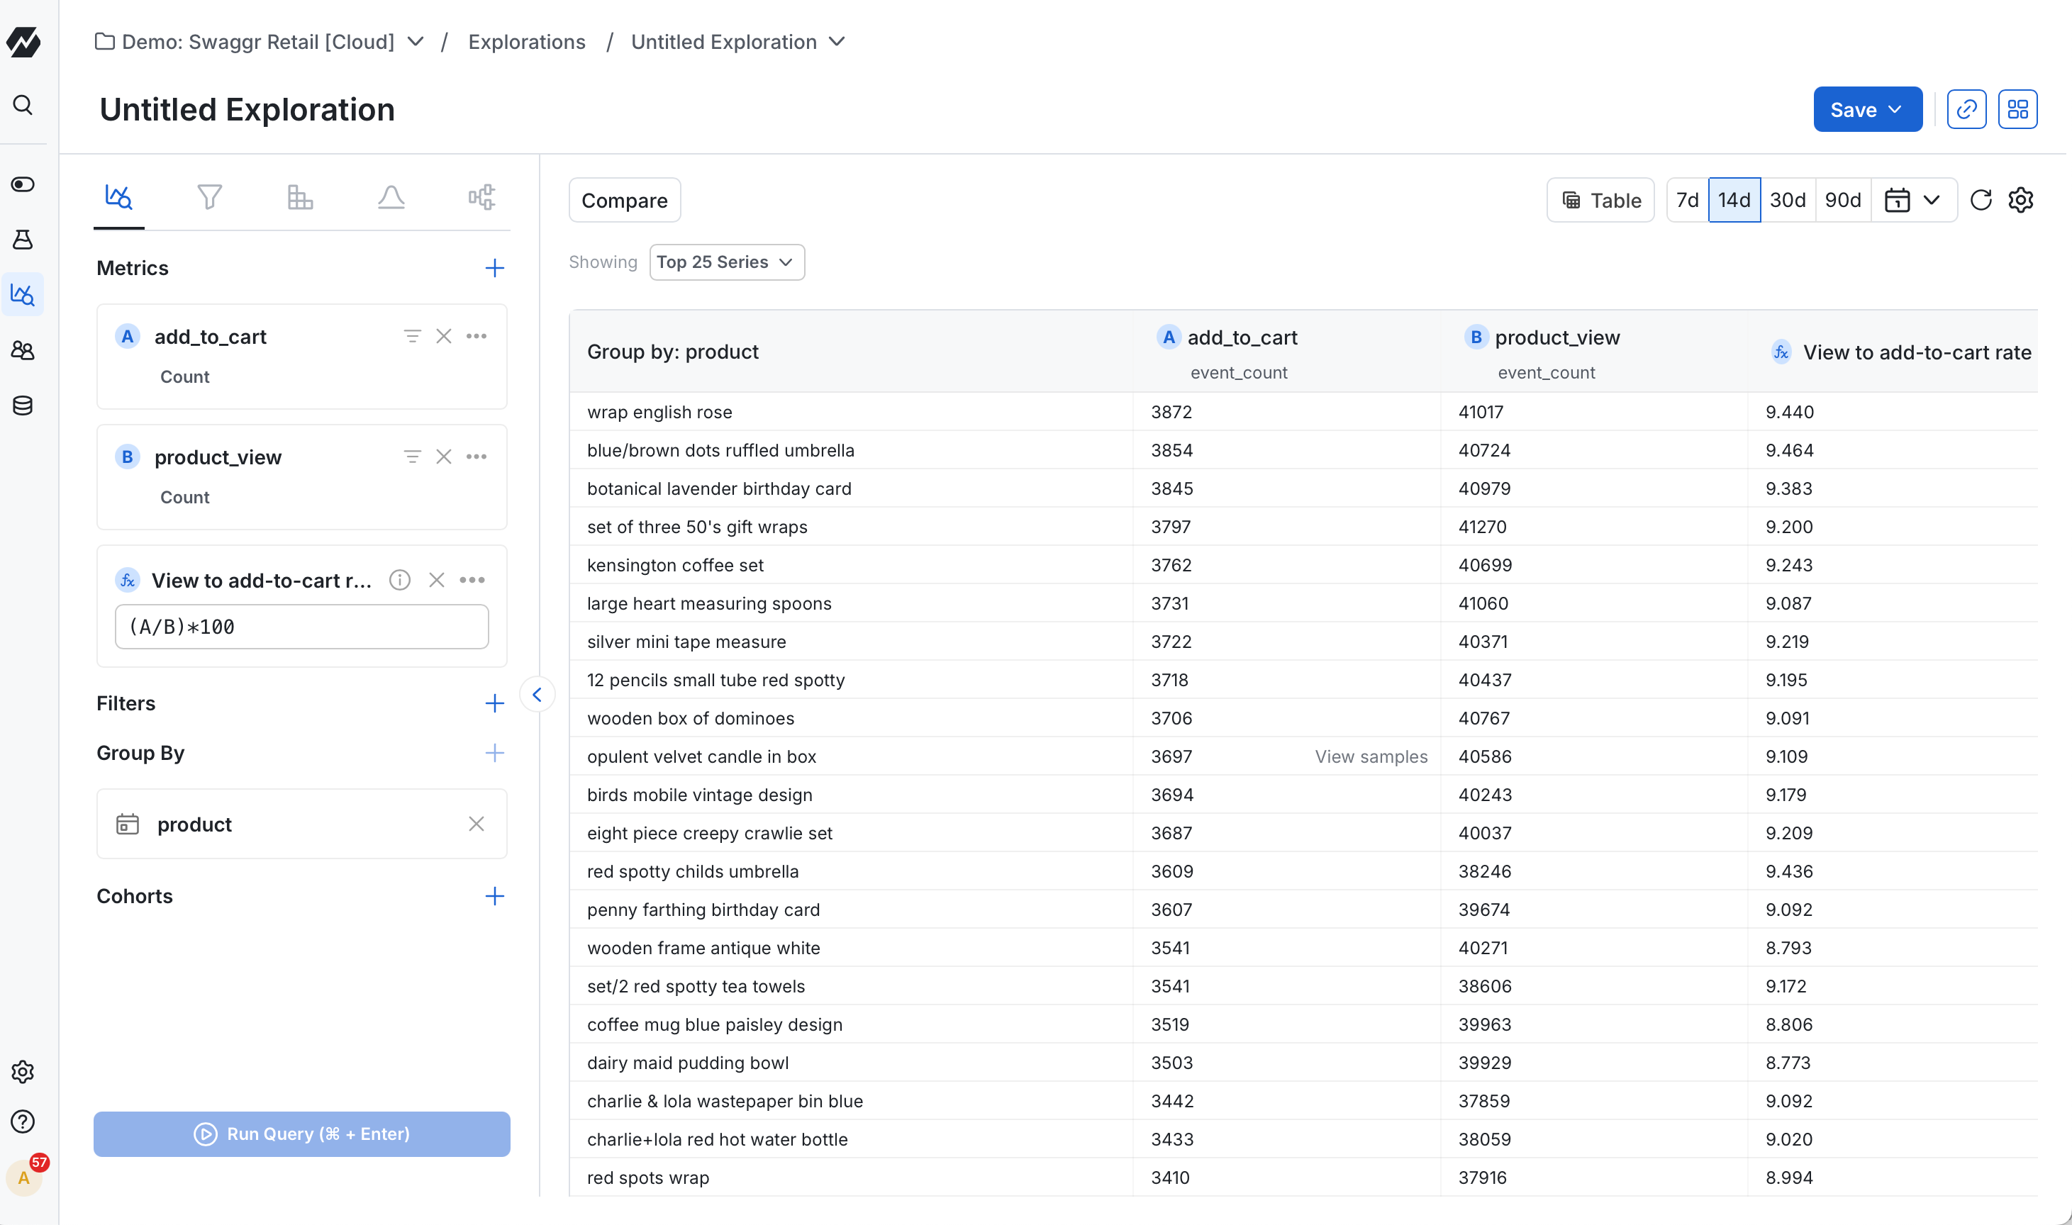
Task: Select the 30d time range
Action: (1787, 201)
